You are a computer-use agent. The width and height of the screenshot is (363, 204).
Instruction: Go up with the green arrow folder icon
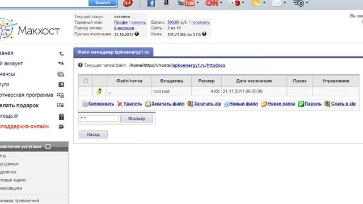pos(99,91)
